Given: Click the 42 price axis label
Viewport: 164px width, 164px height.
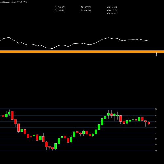Looking at the screenshot, I should [156, 115].
